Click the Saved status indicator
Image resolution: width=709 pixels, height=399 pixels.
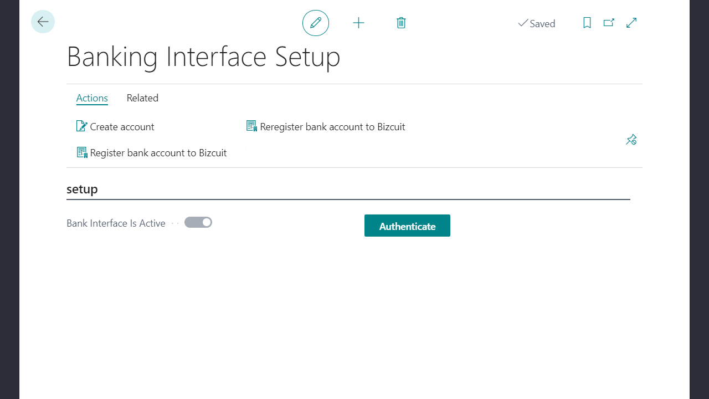[x=536, y=24]
